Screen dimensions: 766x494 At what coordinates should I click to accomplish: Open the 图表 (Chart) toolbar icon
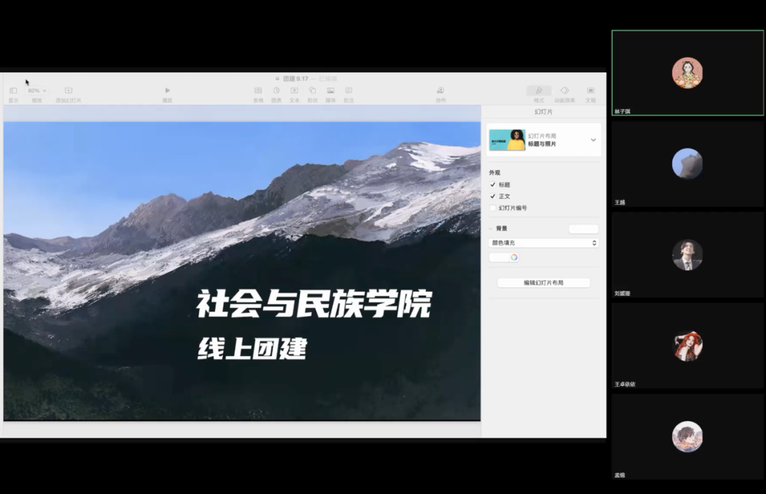[277, 91]
